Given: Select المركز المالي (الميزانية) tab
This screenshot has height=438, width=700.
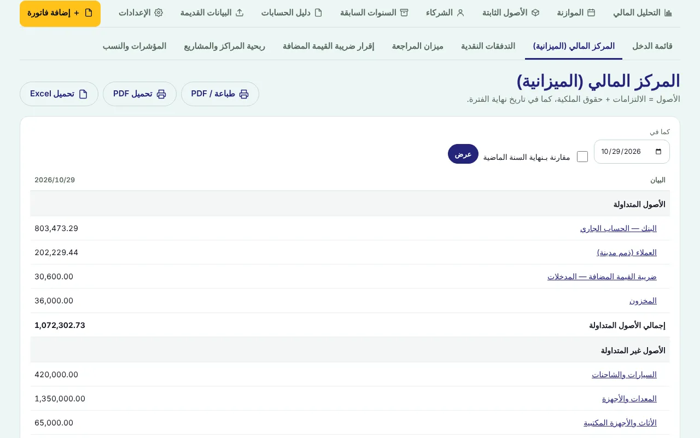Looking at the screenshot, I should pyautogui.click(x=574, y=46).
